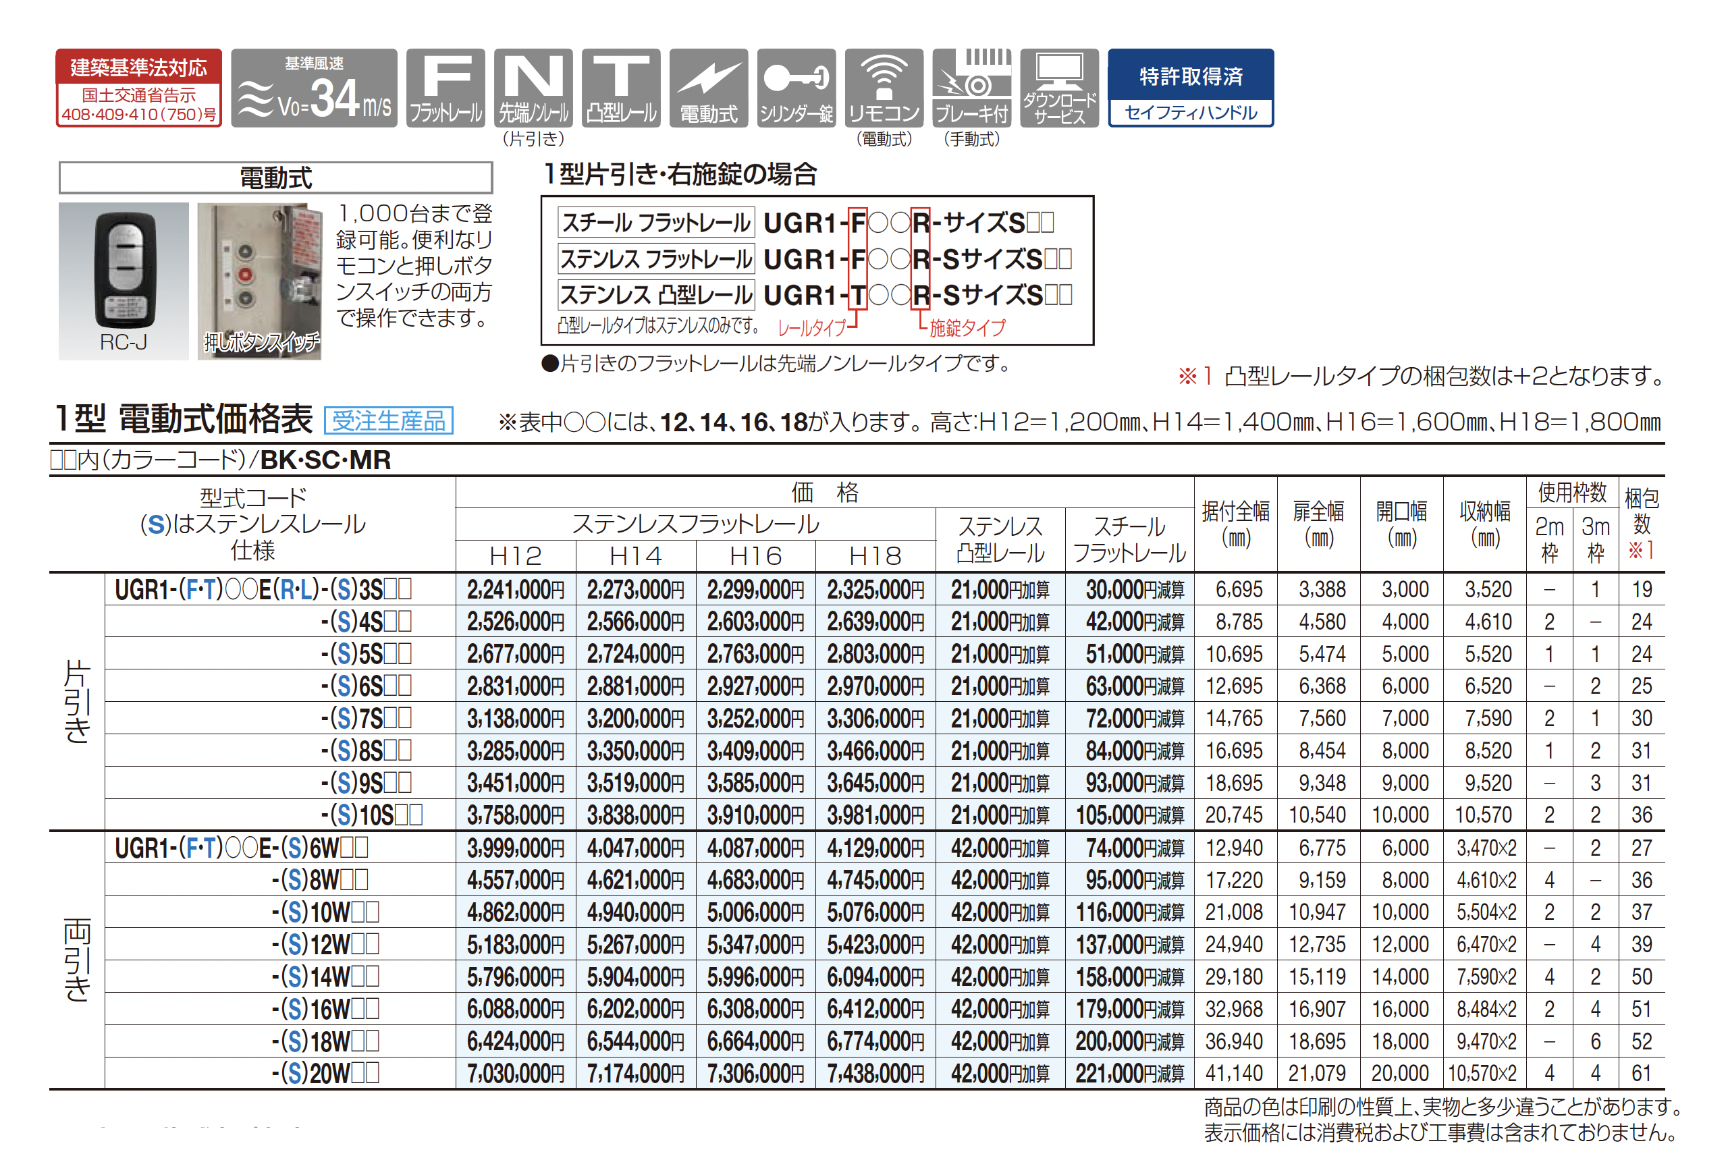Click the 受注生産品 blue label

tap(388, 420)
